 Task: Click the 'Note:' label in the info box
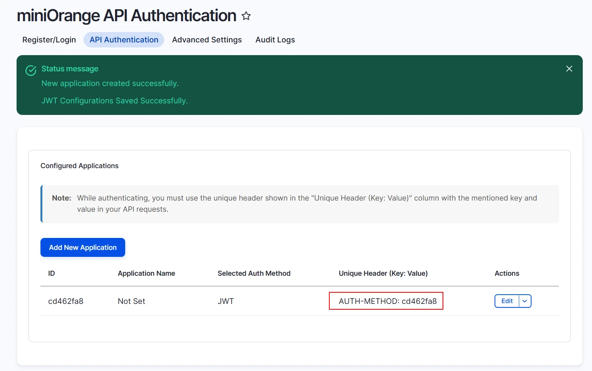click(62, 198)
